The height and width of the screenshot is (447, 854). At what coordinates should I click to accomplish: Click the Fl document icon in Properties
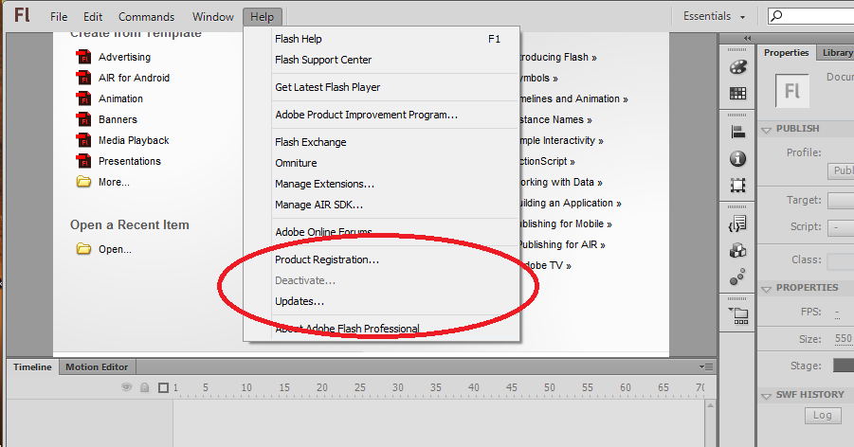791,91
